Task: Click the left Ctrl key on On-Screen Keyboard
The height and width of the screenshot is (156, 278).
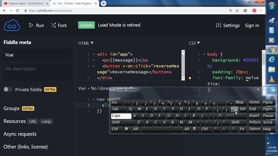Action: [x=117, y=129]
